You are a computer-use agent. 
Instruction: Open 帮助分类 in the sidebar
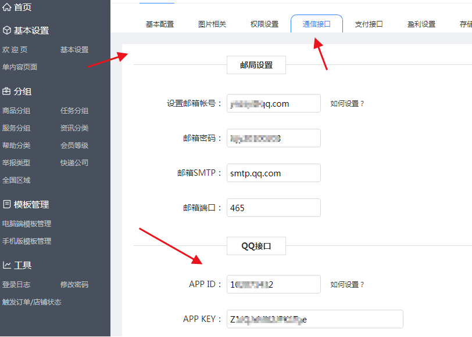coord(16,146)
